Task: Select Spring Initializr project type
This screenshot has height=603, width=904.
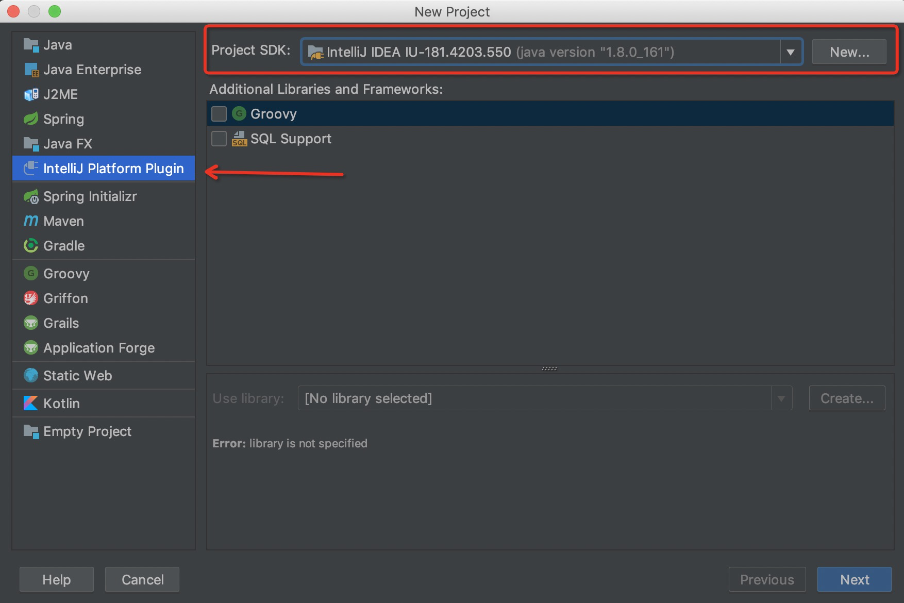Action: click(x=104, y=197)
